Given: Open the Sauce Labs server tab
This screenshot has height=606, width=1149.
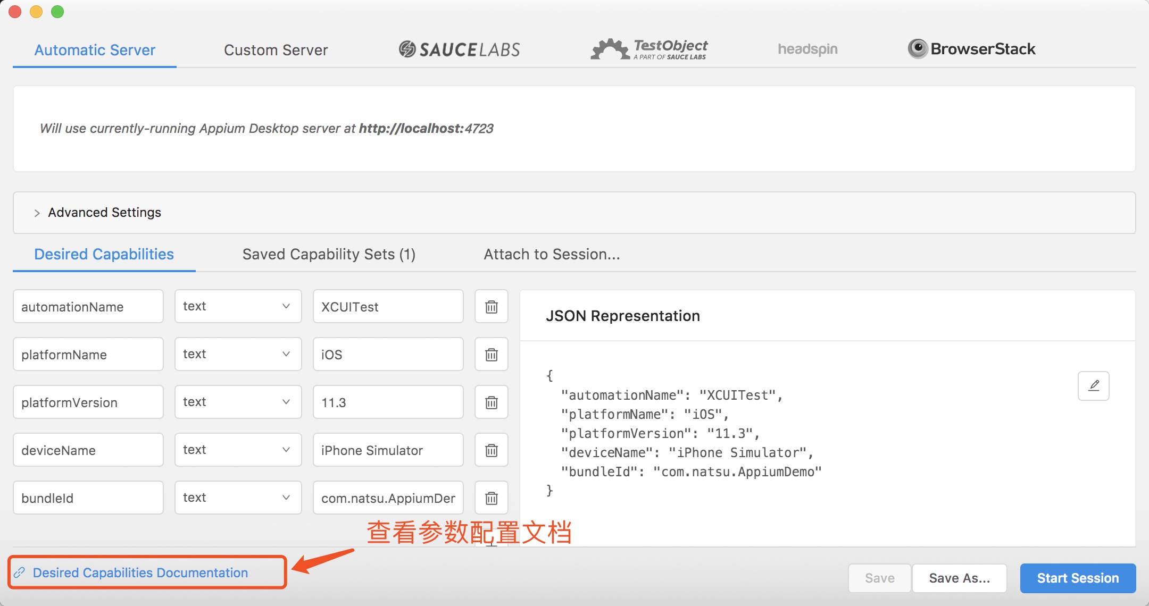Looking at the screenshot, I should coord(459,49).
